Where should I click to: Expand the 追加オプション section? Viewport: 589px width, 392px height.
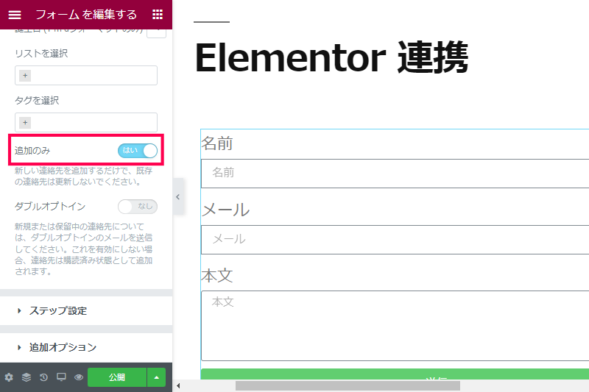pos(86,347)
